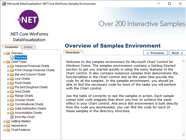The height and width of the screenshot is (140, 186).
Task: Click the Advanced Financial Charts folder icon
Action: click(x=12, y=66)
